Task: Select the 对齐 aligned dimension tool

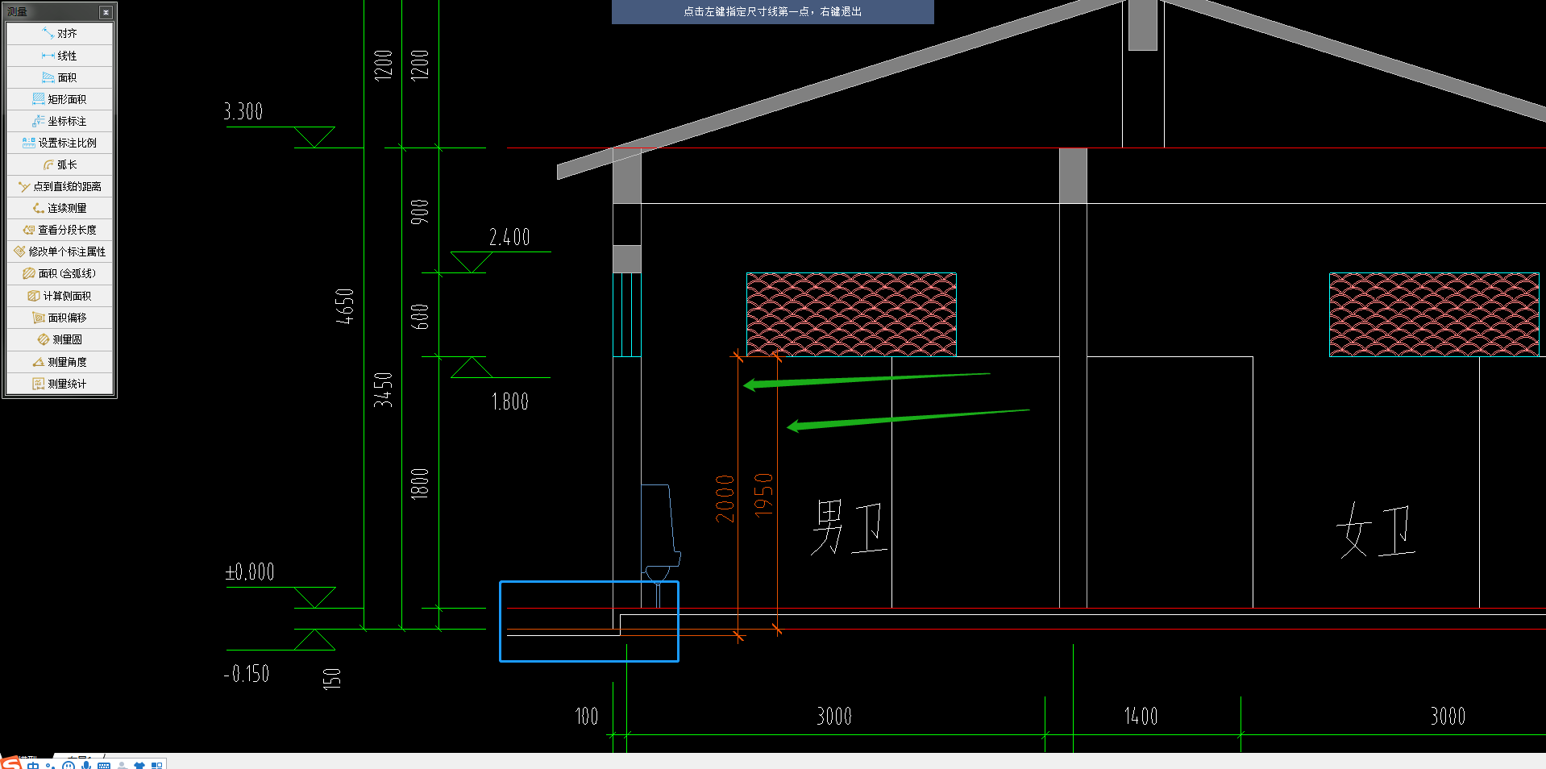Action: pyautogui.click(x=60, y=33)
